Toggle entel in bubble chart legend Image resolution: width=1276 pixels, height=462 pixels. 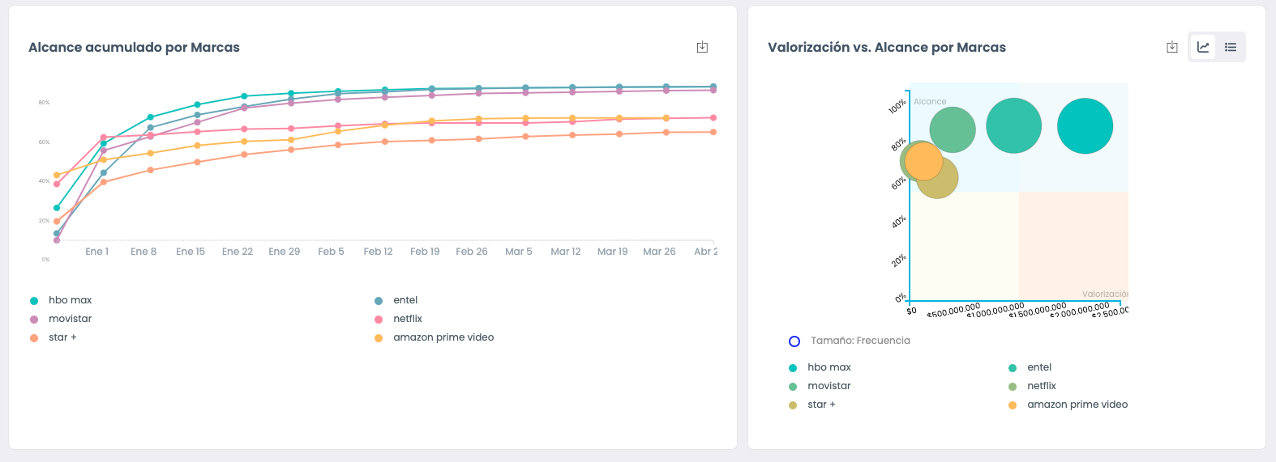pos(1038,367)
